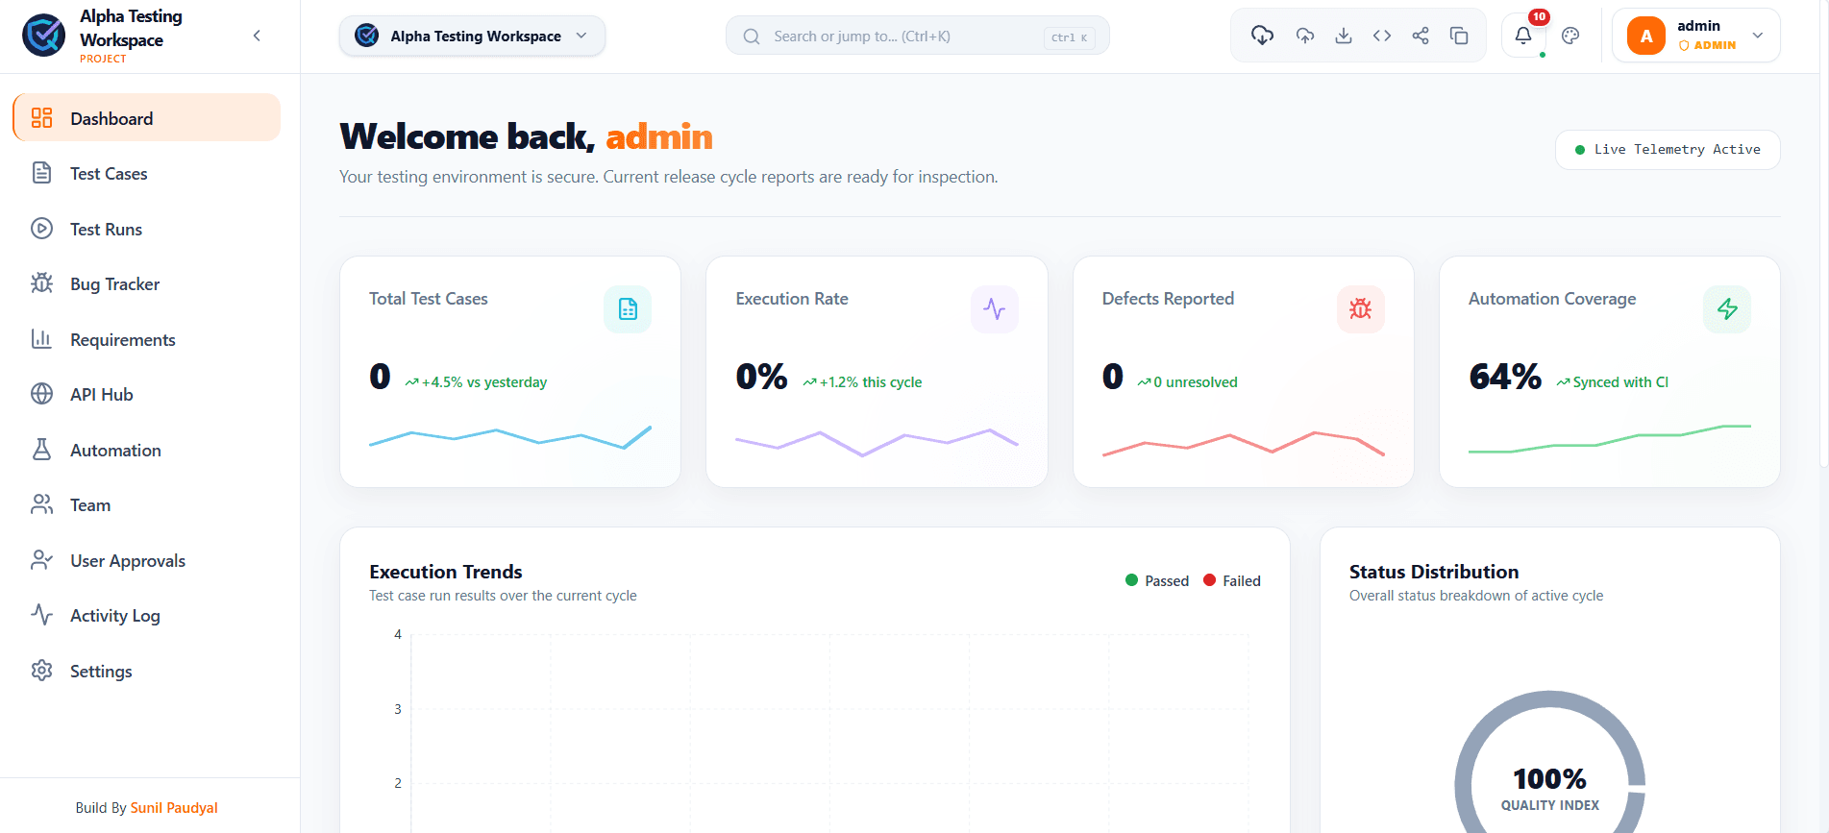The width and height of the screenshot is (1829, 833).
Task: Toggle the Passed series in chart legend
Action: tap(1157, 580)
